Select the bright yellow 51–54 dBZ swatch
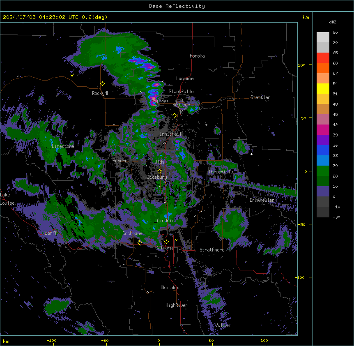The image size is (354, 346). (323, 88)
